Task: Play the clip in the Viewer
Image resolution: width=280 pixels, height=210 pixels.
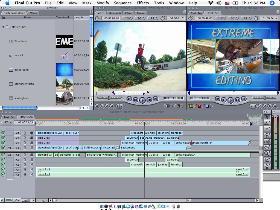Action: (142, 100)
